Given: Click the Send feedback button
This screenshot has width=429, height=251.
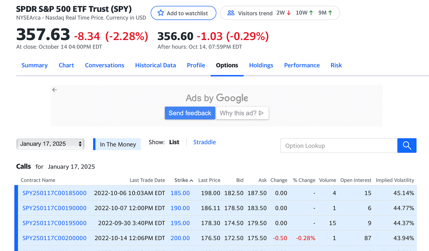Looking at the screenshot, I should [190, 113].
